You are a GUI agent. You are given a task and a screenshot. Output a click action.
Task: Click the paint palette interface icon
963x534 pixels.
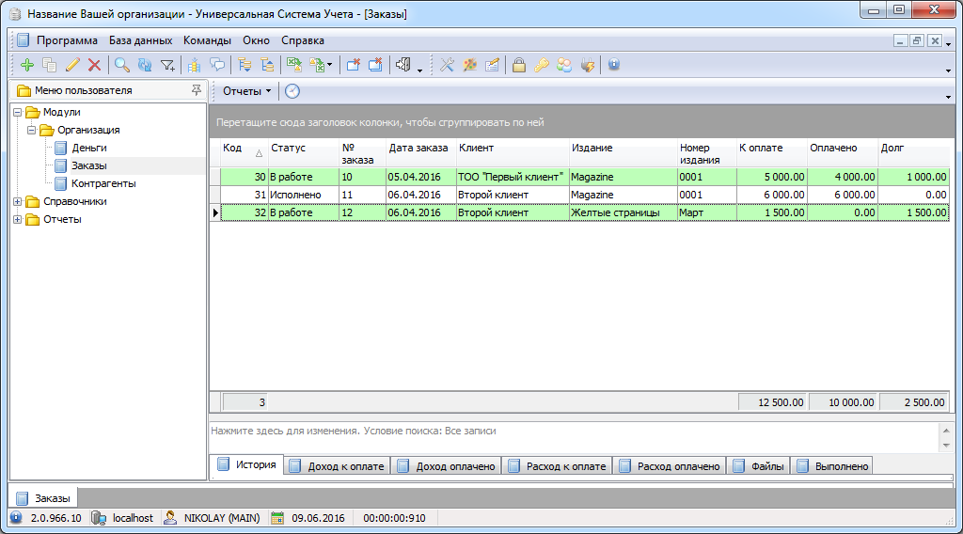coord(470,65)
